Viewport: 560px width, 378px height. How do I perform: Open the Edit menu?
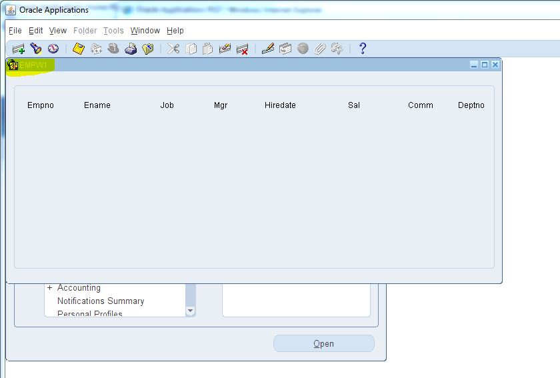pos(36,31)
